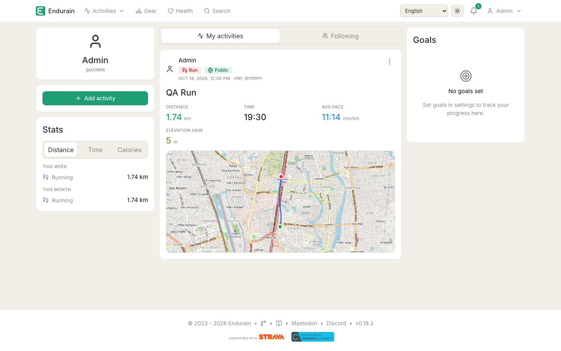The image size is (561, 351).
Task: Open the documentation book icon in footer
Action: pyautogui.click(x=279, y=323)
